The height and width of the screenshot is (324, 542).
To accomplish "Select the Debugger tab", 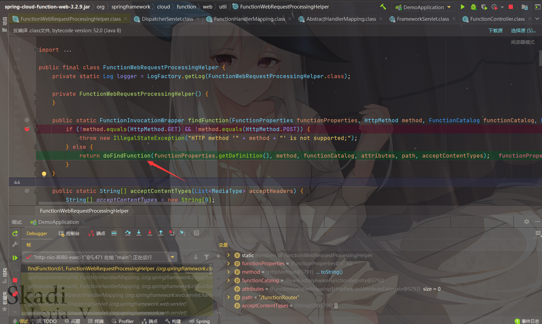I will pyautogui.click(x=37, y=233).
